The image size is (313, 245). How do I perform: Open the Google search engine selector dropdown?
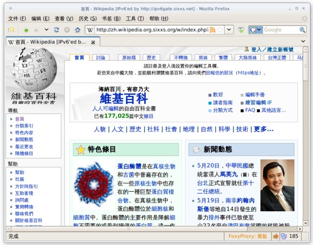coord(255,30)
